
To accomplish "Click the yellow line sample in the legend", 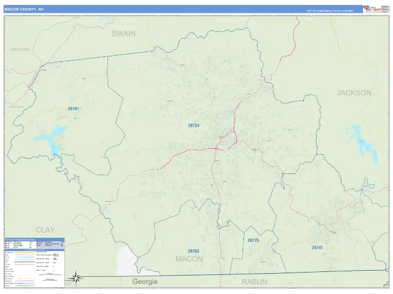I will pos(25,252).
